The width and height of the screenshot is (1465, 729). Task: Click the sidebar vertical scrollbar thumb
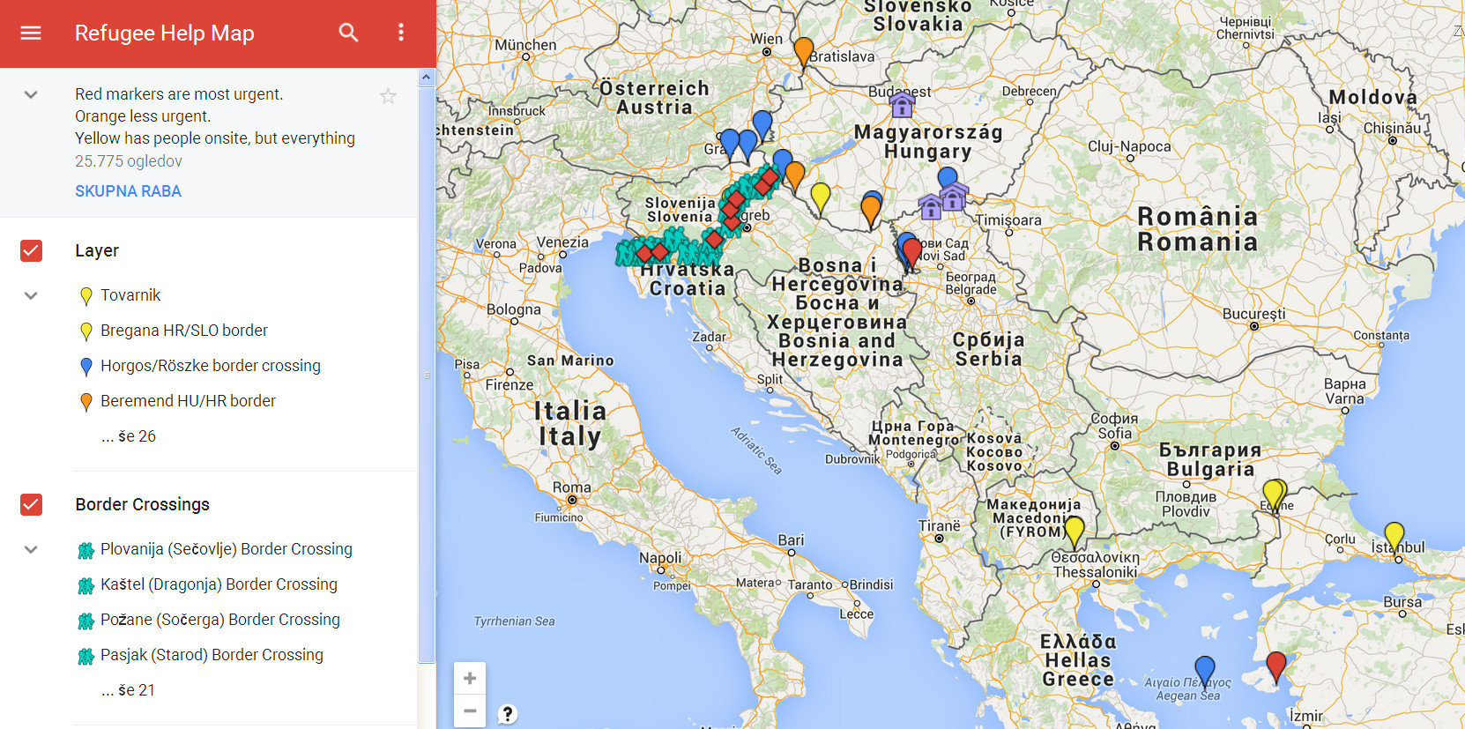[x=427, y=374]
